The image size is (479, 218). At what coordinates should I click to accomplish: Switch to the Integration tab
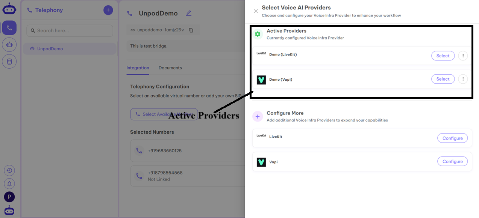[138, 68]
